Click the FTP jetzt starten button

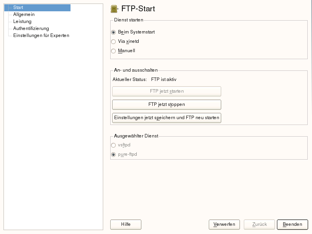click(166, 91)
